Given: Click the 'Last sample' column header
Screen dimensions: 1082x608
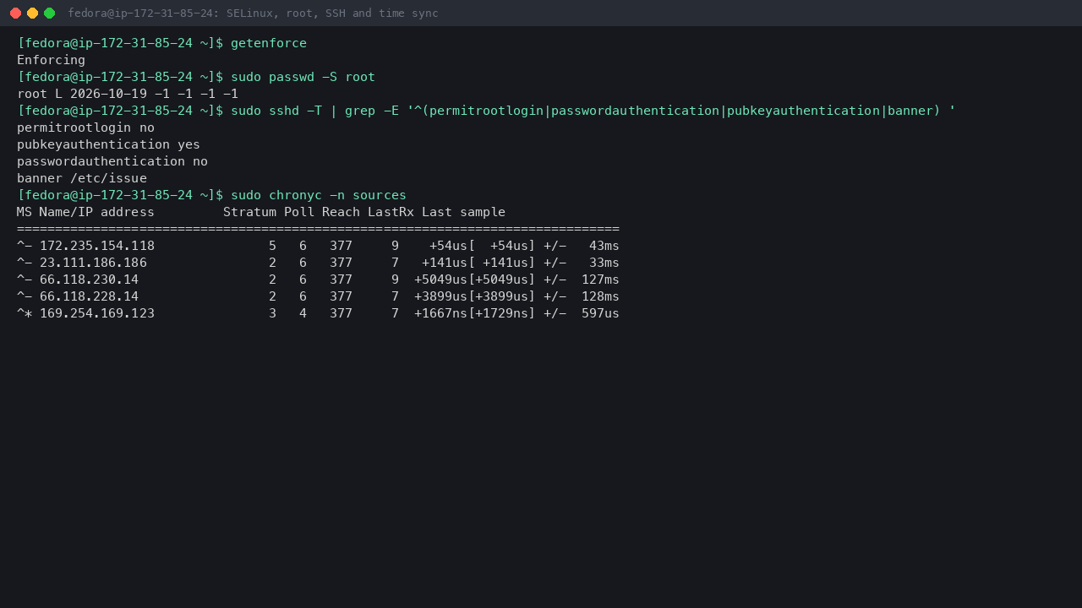Looking at the screenshot, I should tap(463, 212).
